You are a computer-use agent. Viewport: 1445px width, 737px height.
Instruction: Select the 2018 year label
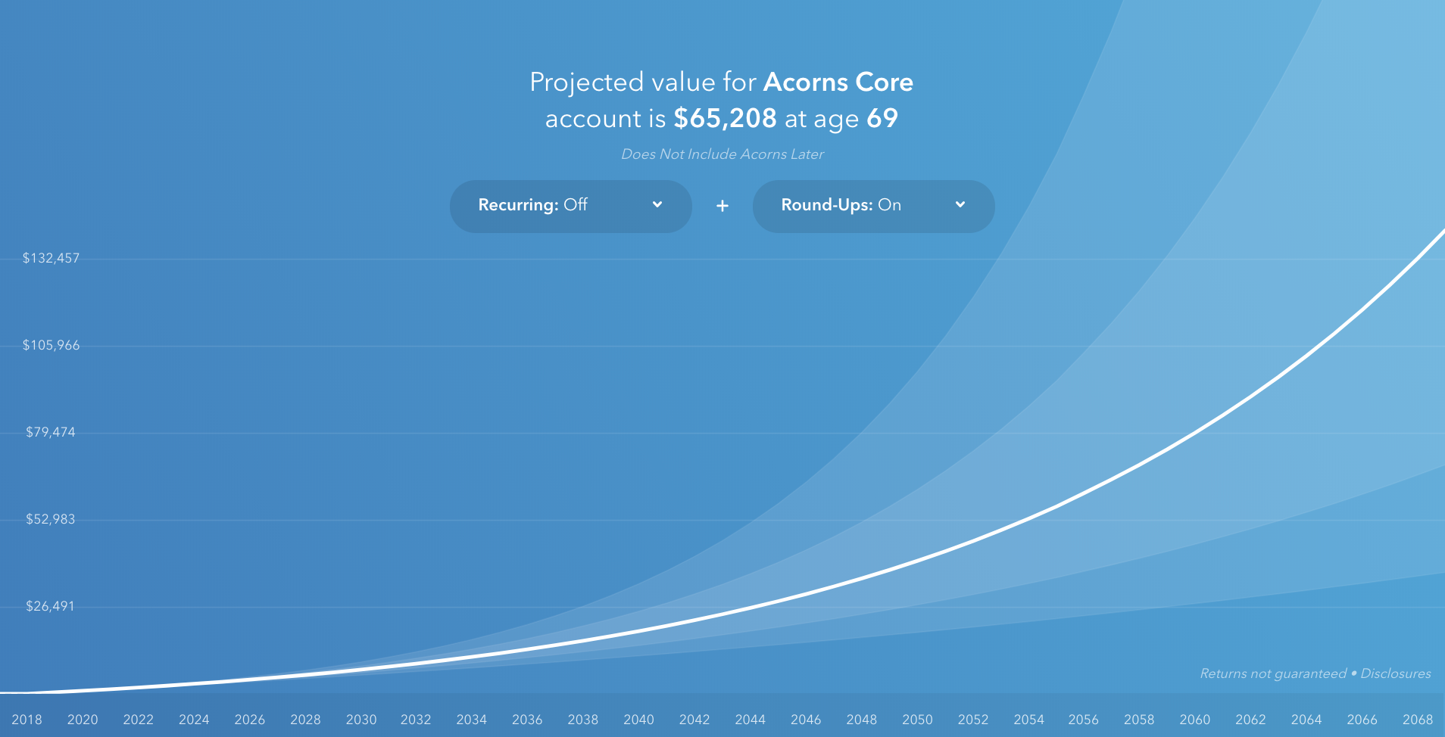tap(28, 720)
